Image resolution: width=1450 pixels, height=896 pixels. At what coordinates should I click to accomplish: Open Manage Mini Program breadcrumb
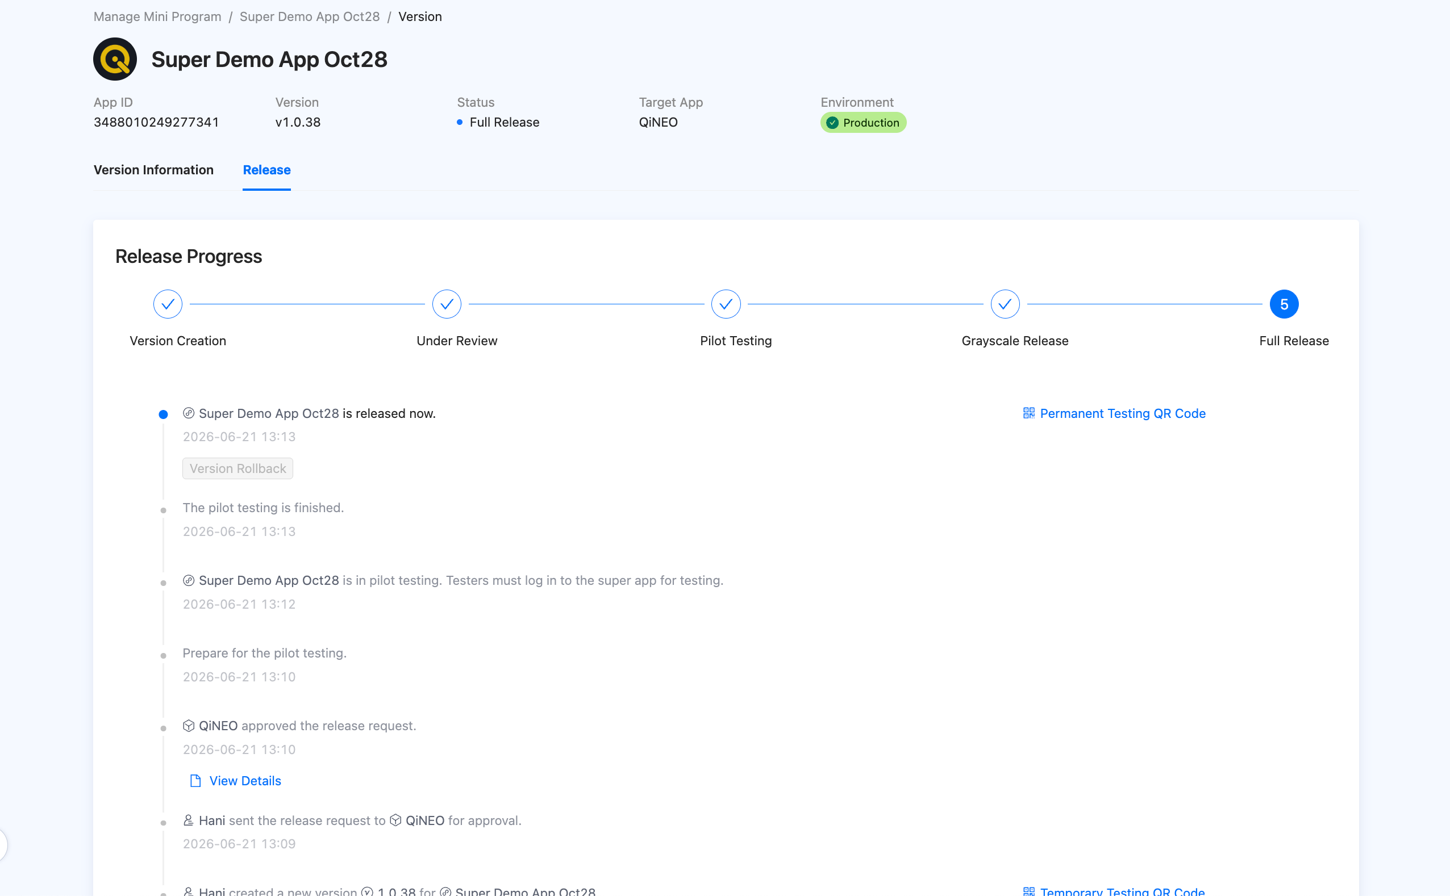pos(157,16)
